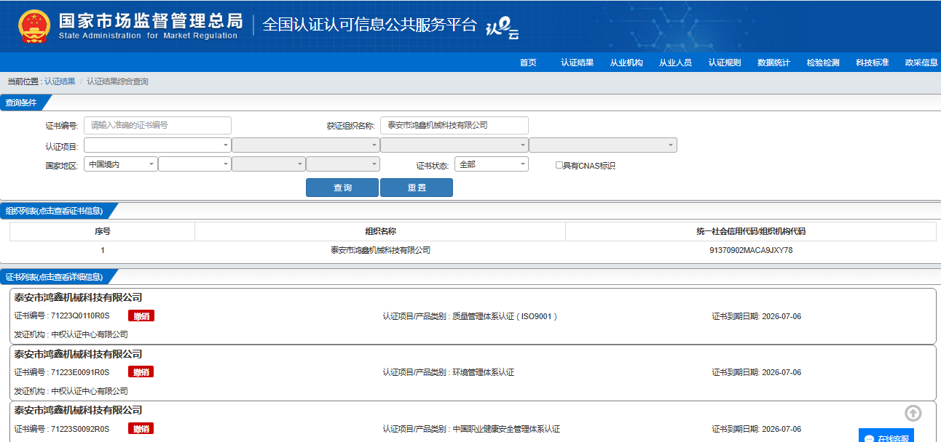Click 撤销 badge for certificate 71223E0091R0S

(141, 372)
